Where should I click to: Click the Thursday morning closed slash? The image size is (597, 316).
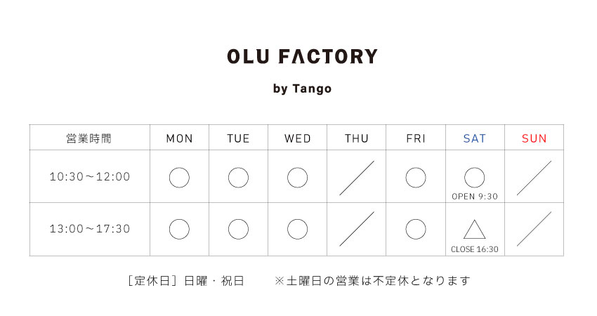click(x=357, y=178)
